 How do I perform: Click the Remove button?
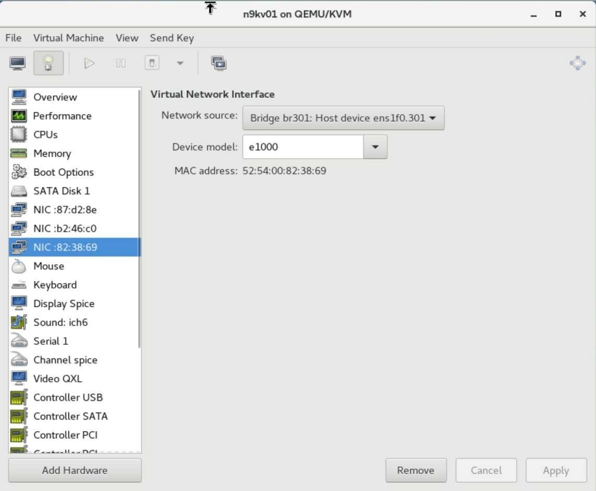point(416,470)
